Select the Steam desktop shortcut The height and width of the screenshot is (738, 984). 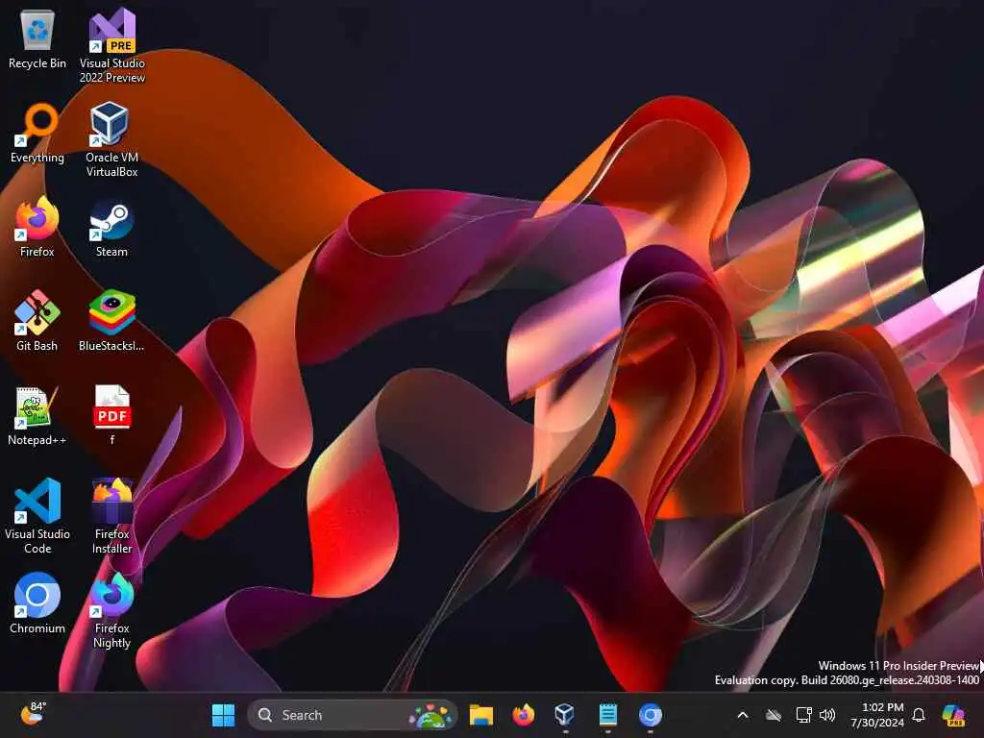[x=111, y=227]
